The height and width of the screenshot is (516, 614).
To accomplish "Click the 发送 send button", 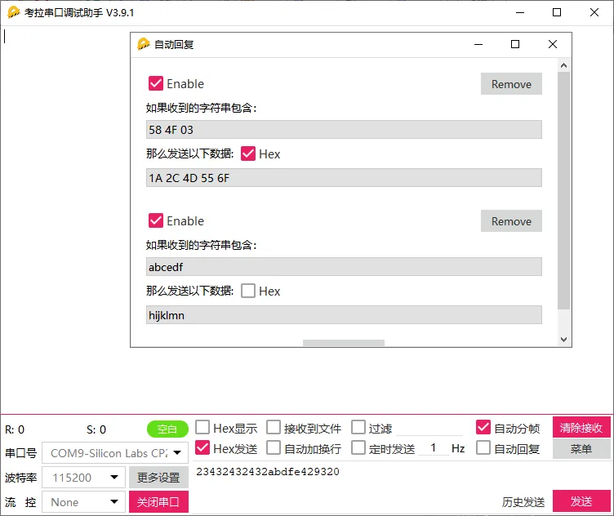I will (x=581, y=501).
